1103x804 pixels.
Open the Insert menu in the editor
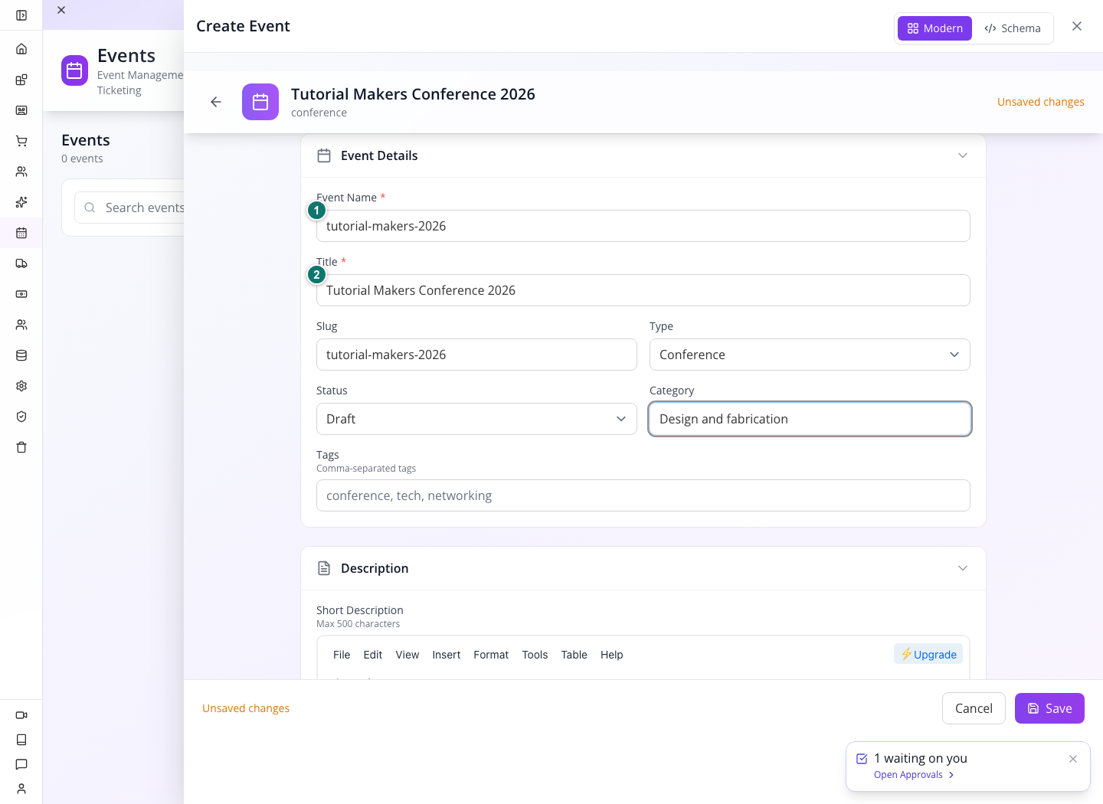point(447,655)
